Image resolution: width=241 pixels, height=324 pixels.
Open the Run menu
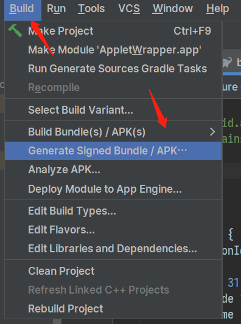(x=56, y=9)
